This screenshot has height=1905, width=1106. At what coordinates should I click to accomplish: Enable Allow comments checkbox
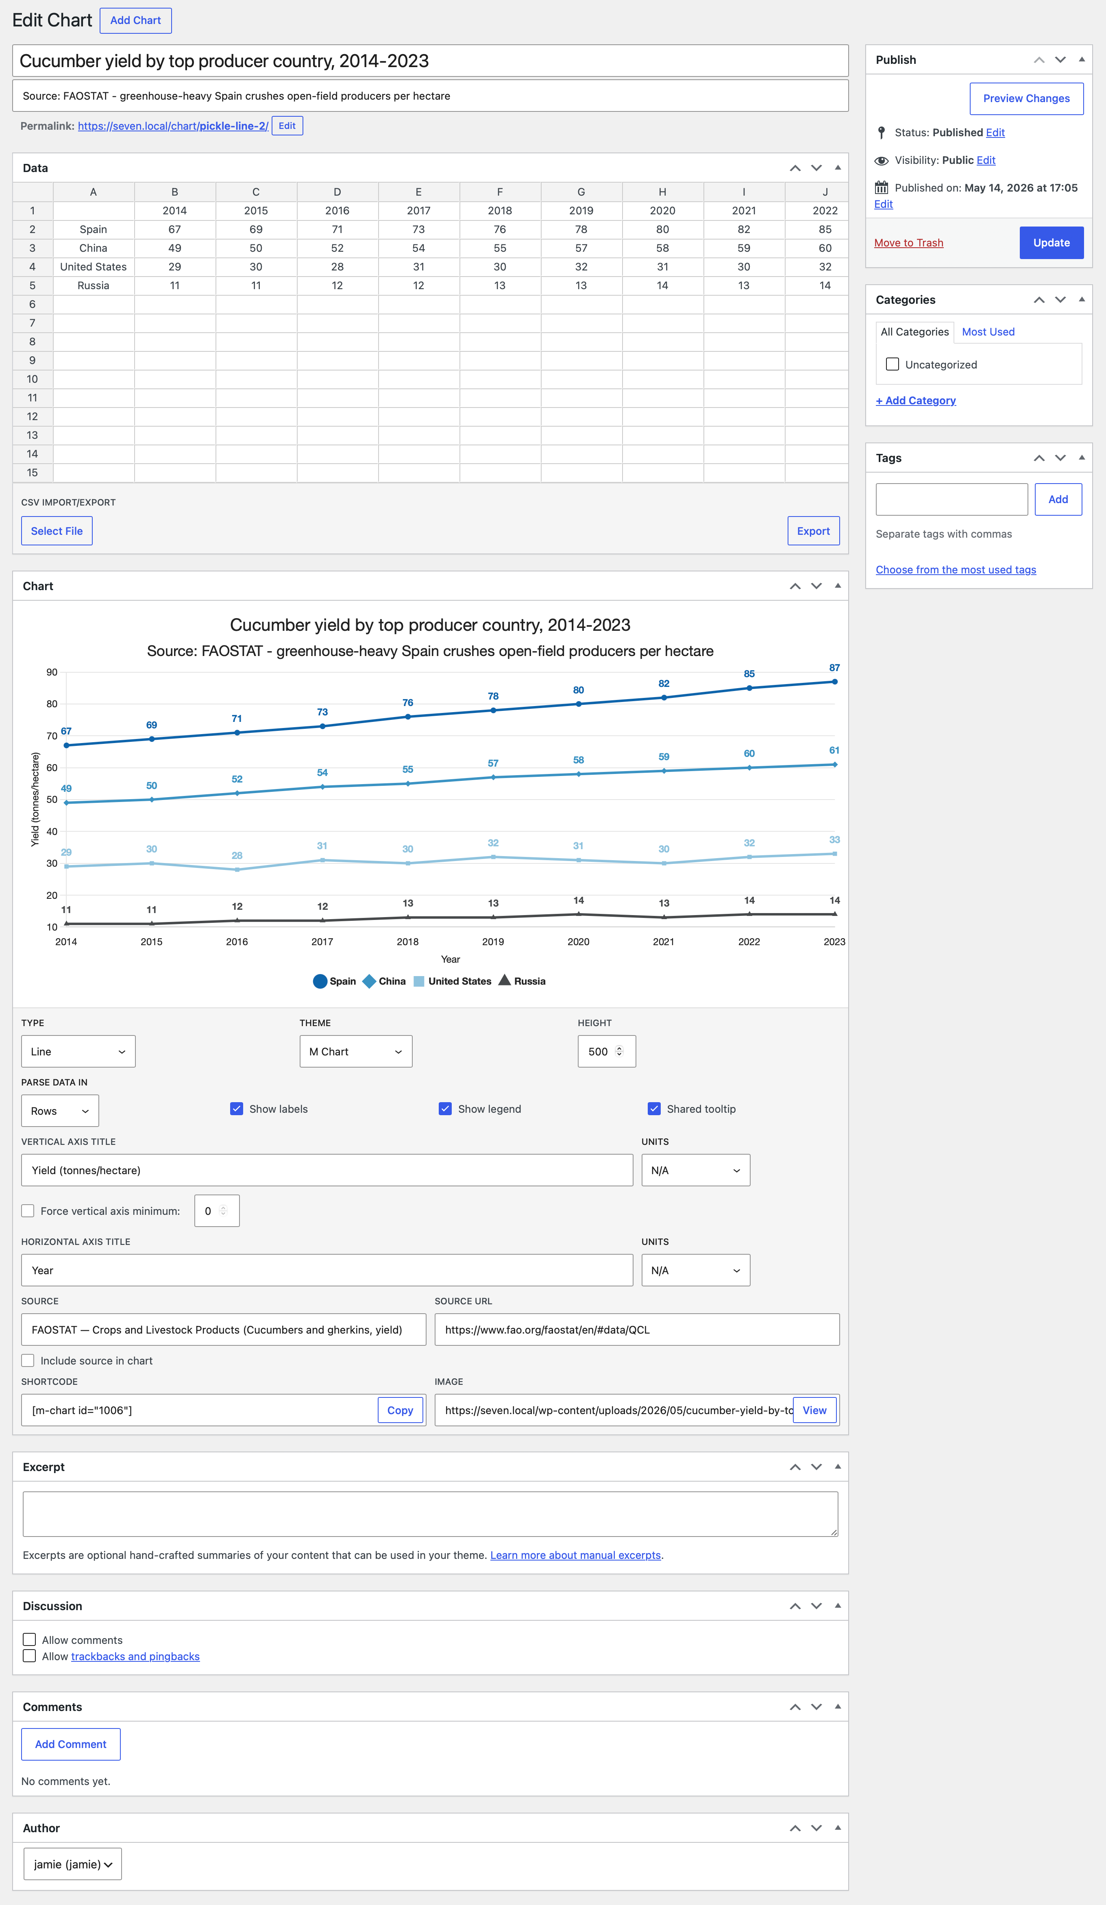pos(30,1639)
